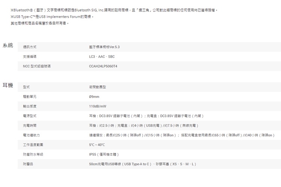The height and width of the screenshot is (187, 281).
Task: Click the LC3、AAC、SBC codec value
Action: [102, 56]
